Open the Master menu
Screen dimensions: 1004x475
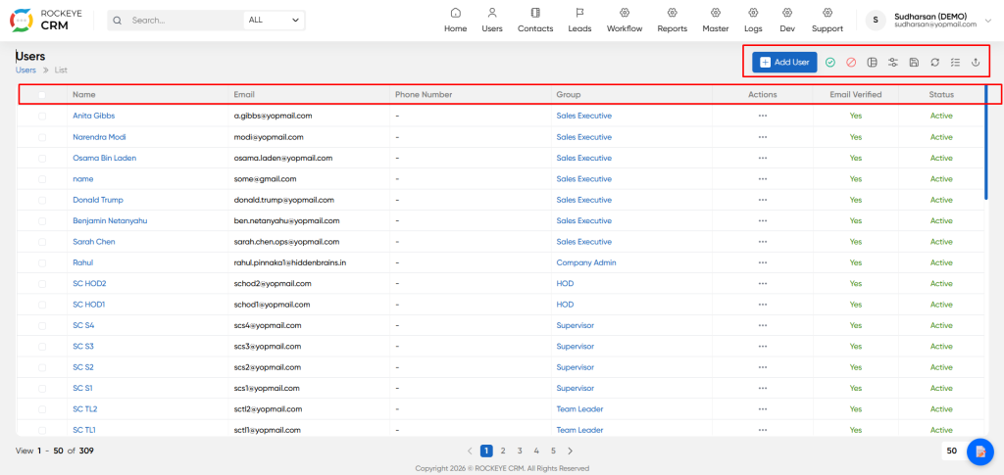pyautogui.click(x=715, y=21)
